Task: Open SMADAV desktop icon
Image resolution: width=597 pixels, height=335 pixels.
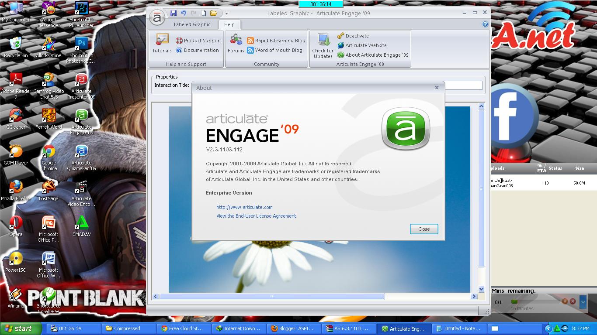Action: [x=81, y=226]
